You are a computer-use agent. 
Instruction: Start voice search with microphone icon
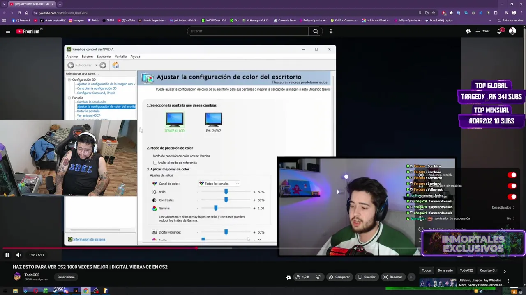(x=331, y=31)
